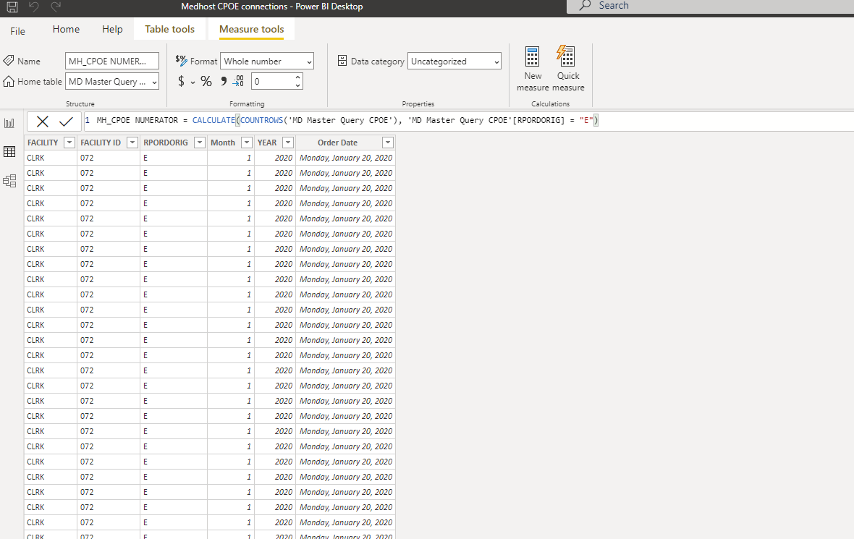The width and height of the screenshot is (854, 539).
Task: Click the Name tag icon
Action: coord(9,61)
